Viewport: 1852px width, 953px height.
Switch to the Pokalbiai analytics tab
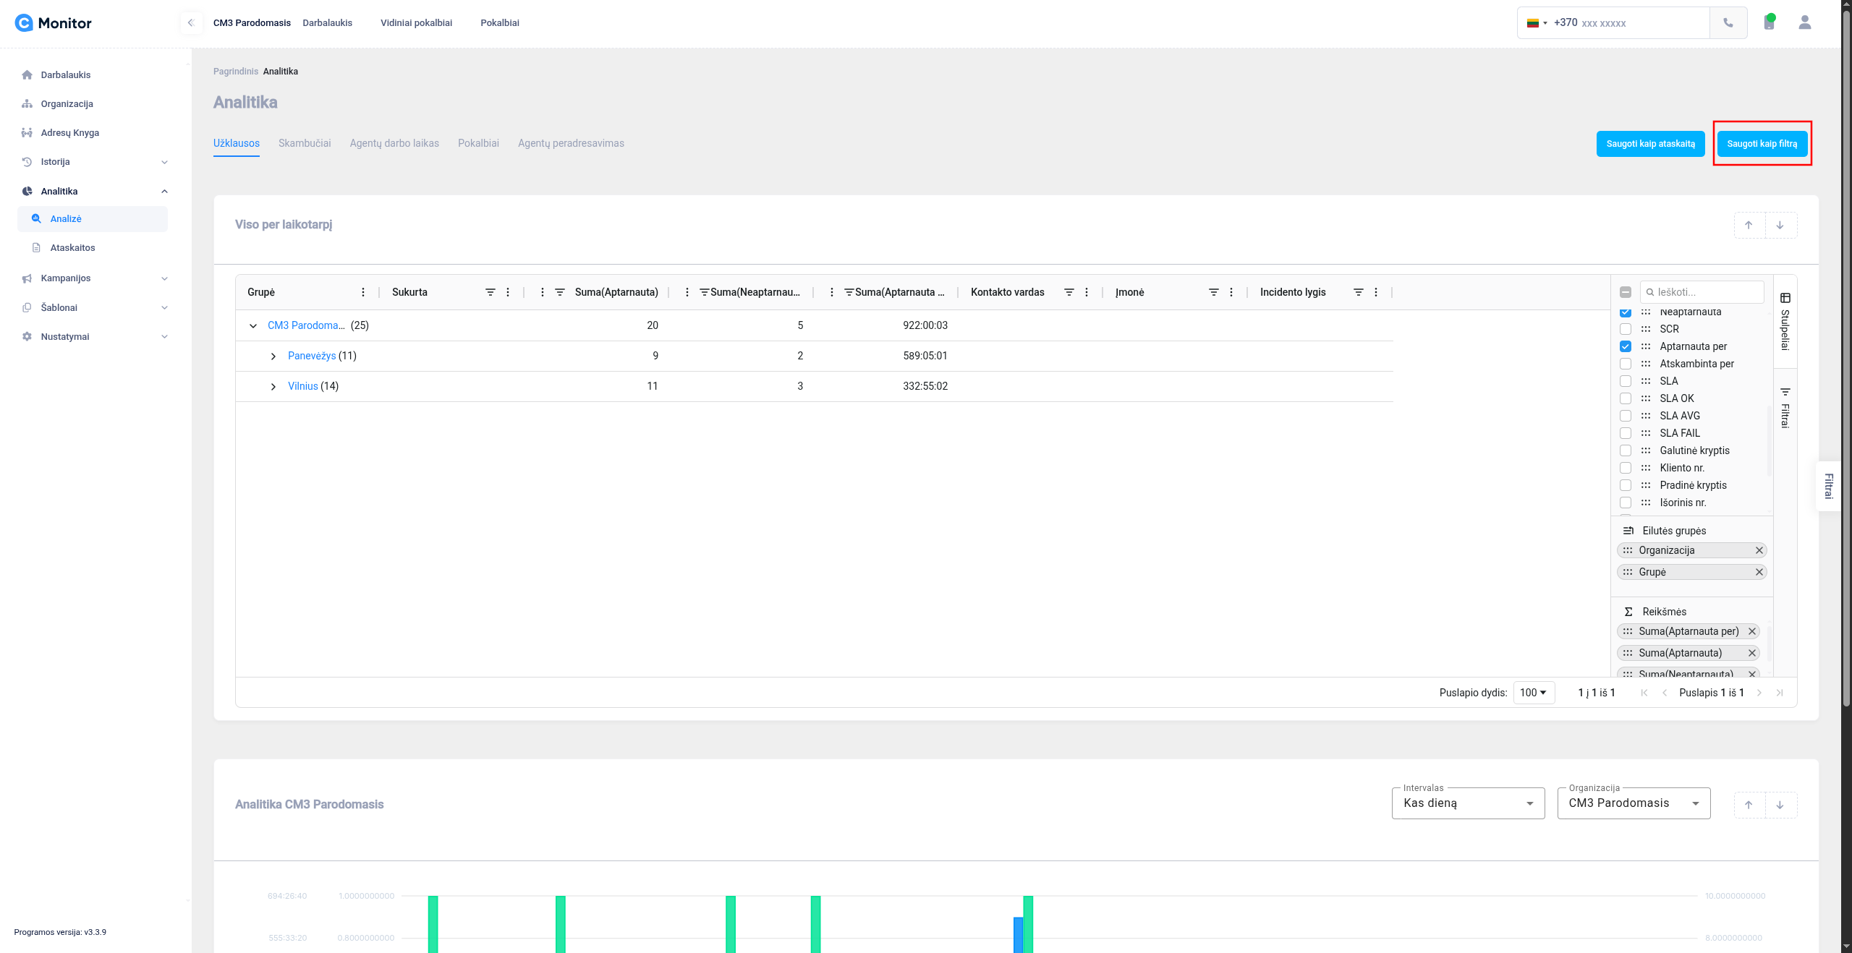478,143
